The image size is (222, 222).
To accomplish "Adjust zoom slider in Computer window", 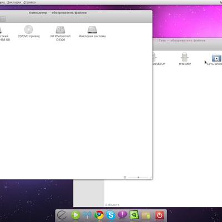I will tap(138, 177).
